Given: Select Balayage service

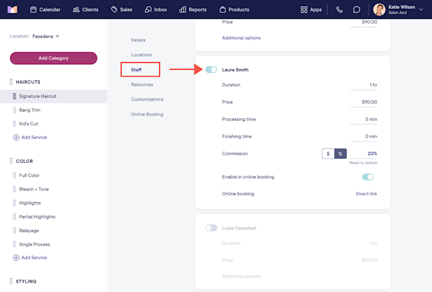Looking at the screenshot, I should coord(29,230).
